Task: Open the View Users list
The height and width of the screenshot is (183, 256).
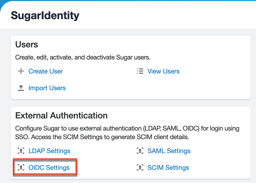Action: coord(163,71)
